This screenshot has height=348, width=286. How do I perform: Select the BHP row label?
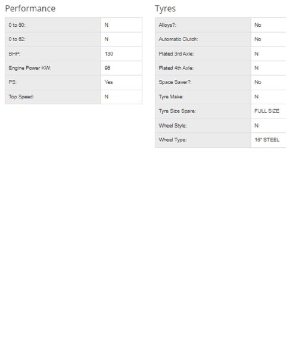14,54
